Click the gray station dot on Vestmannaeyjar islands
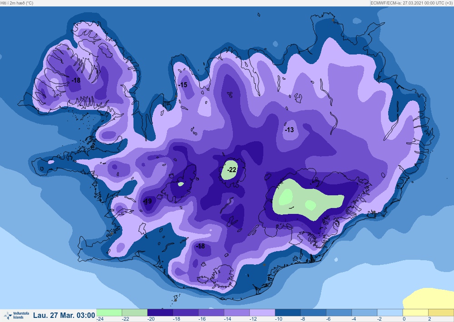 point(175,300)
